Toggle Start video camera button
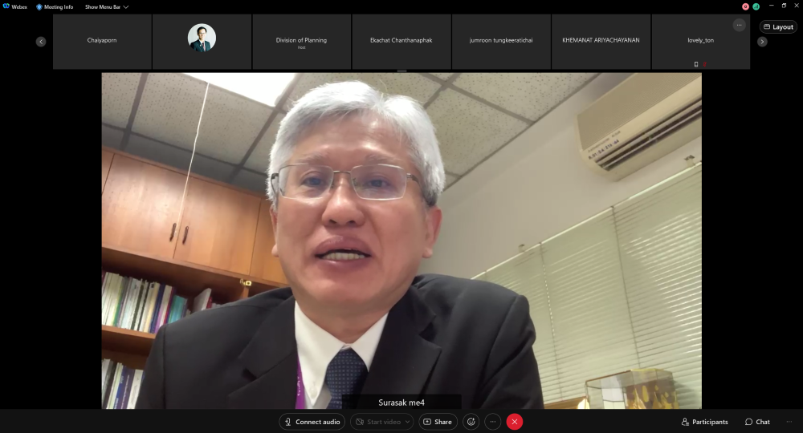The width and height of the screenshot is (803, 433). (376, 422)
